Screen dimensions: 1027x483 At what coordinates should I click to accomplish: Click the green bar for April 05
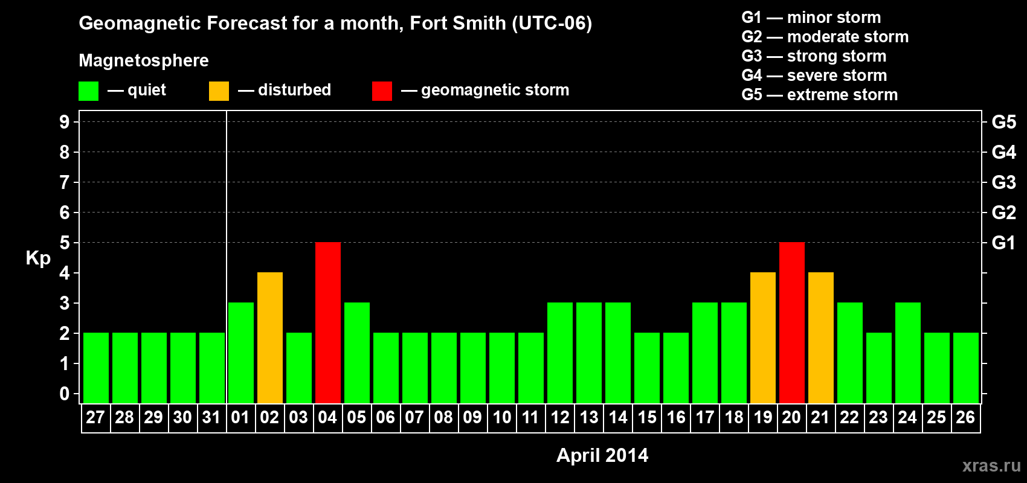[x=357, y=353]
